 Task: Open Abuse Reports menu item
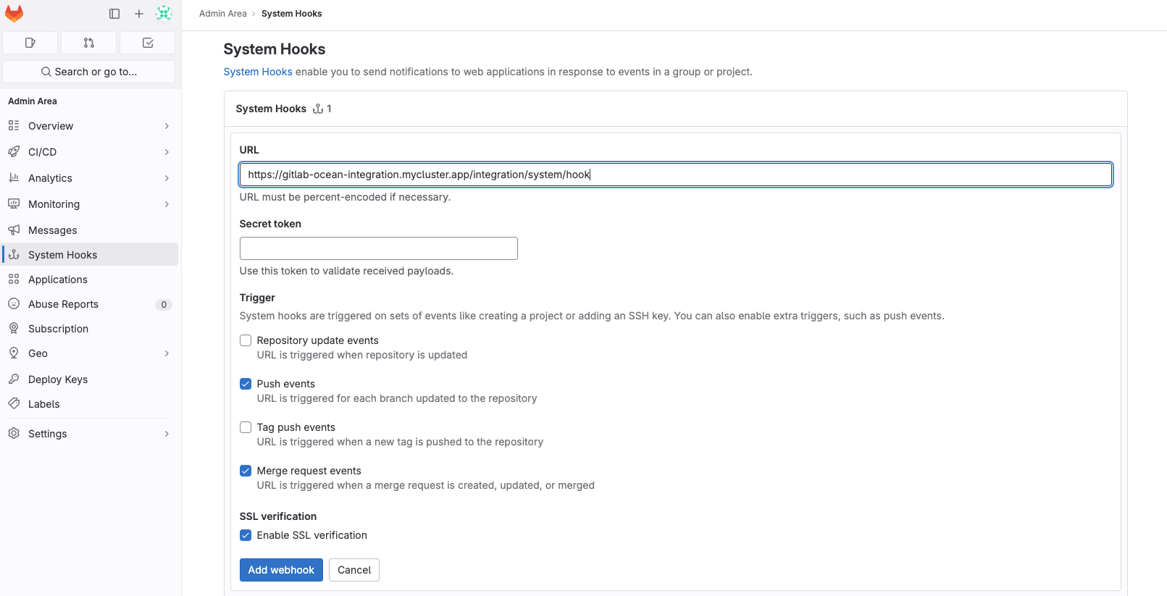(63, 304)
